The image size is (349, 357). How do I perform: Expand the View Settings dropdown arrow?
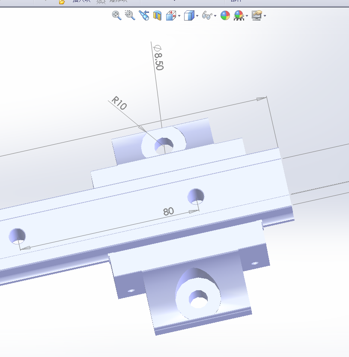(x=265, y=17)
